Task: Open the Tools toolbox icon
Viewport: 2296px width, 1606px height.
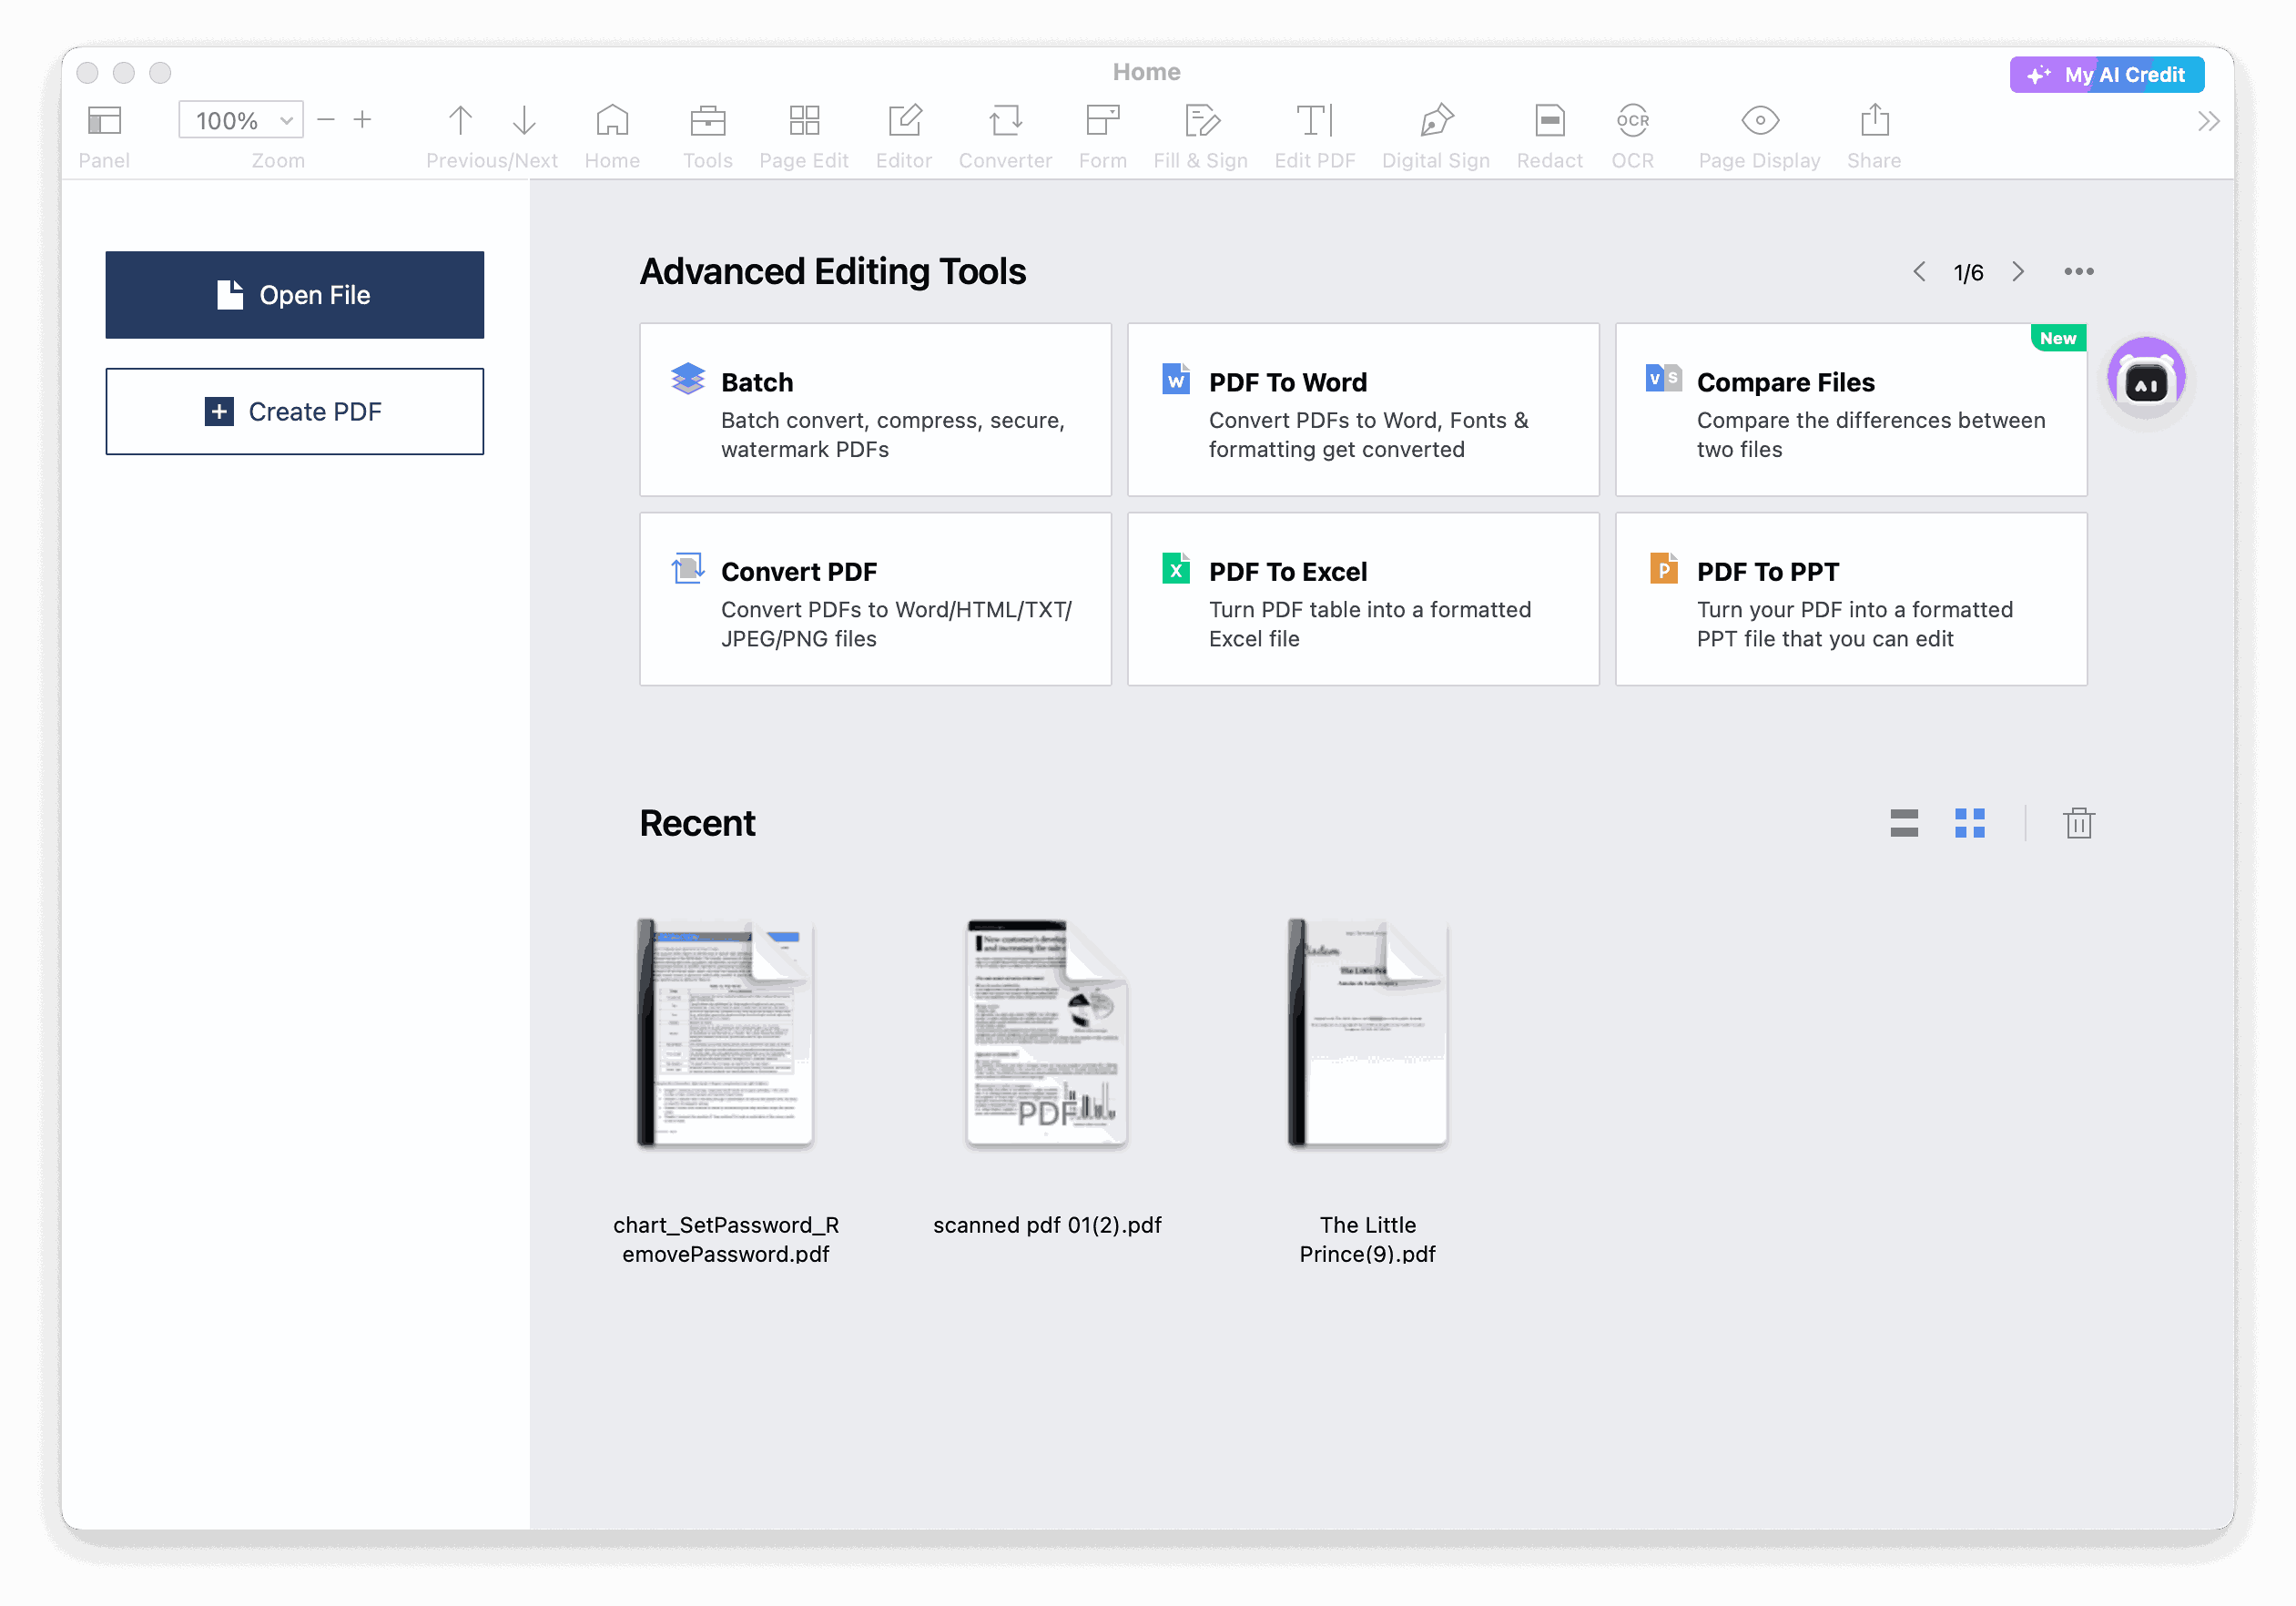Action: pos(707,121)
